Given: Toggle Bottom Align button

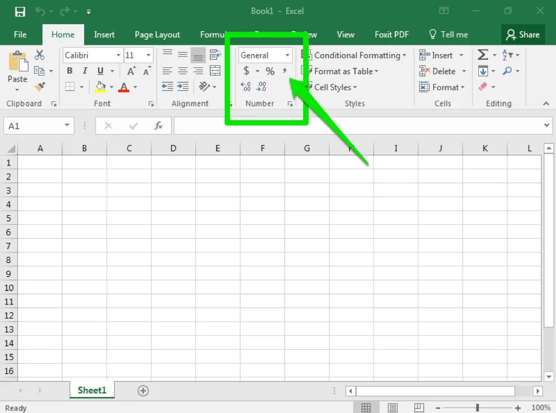Looking at the screenshot, I should pyautogui.click(x=198, y=55).
